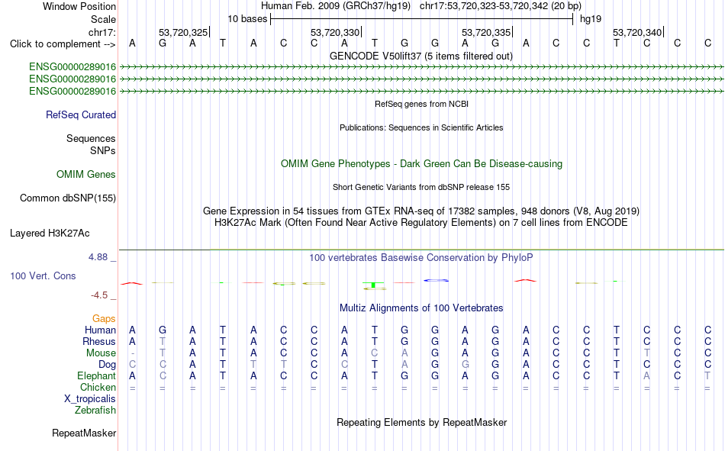Click the Zebrafish alignment row label
This screenshot has height=451, width=725.
pyautogui.click(x=95, y=411)
